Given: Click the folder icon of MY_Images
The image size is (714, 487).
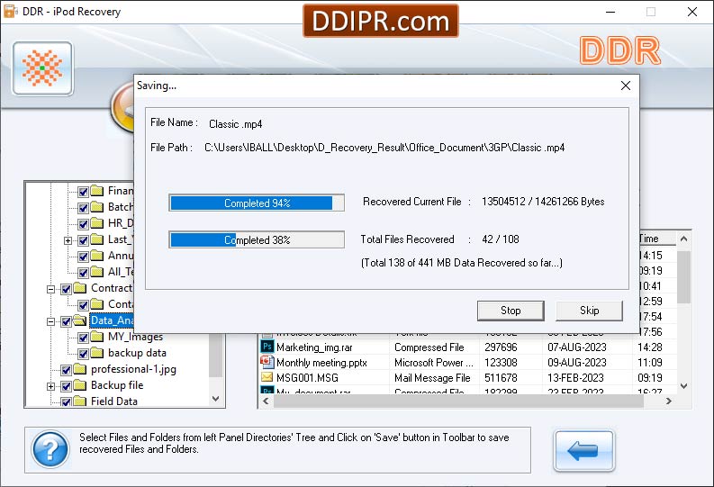Looking at the screenshot, I should (x=96, y=337).
